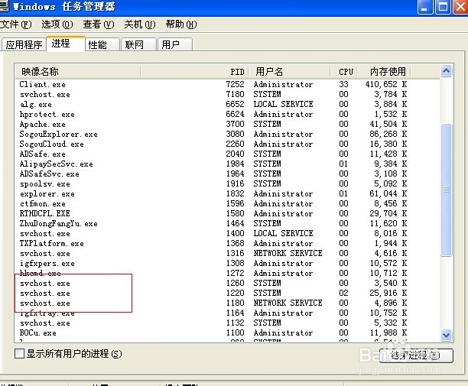Select the ADSafeSvc.exe process
468x386 pixels.
coord(227,174)
